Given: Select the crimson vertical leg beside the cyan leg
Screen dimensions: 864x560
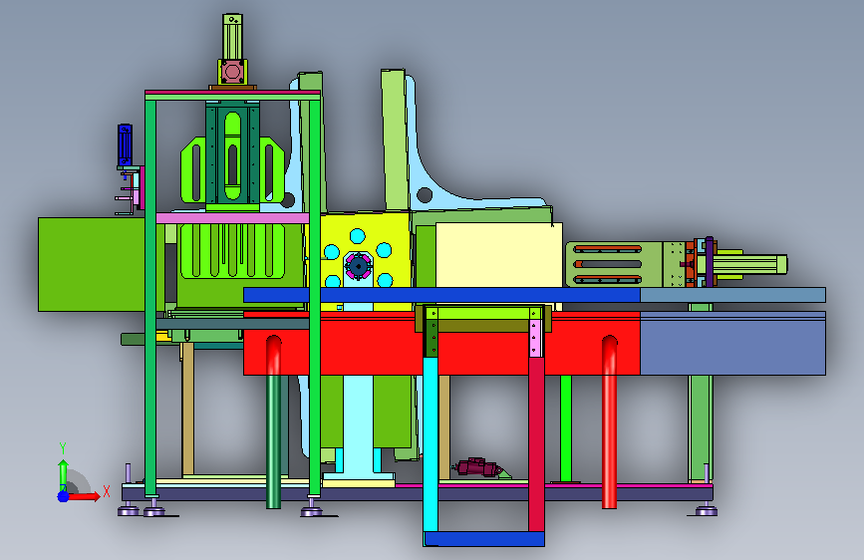Looking at the screenshot, I should pyautogui.click(x=536, y=443).
